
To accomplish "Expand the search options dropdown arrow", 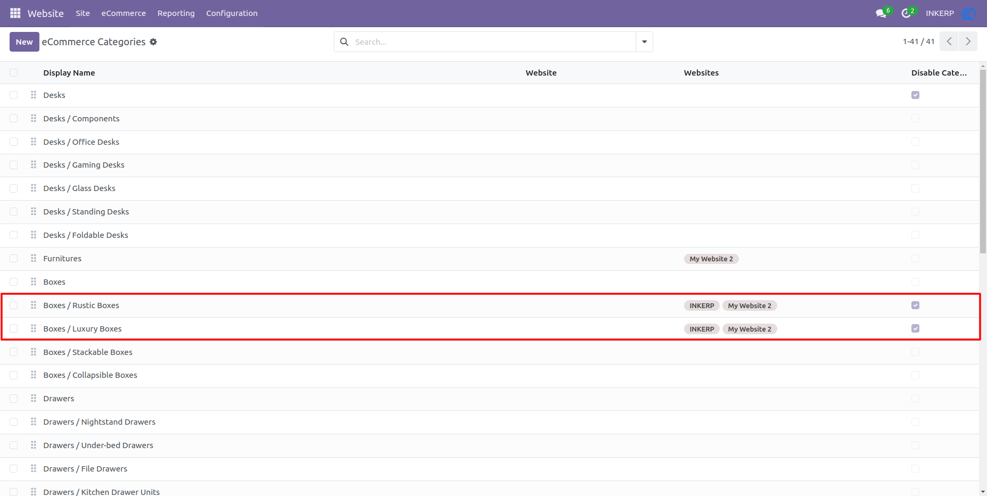I will [x=644, y=42].
